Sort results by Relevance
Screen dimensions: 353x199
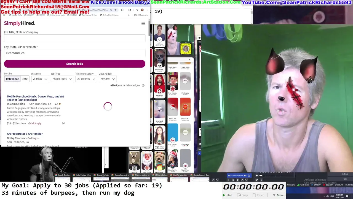(12, 79)
